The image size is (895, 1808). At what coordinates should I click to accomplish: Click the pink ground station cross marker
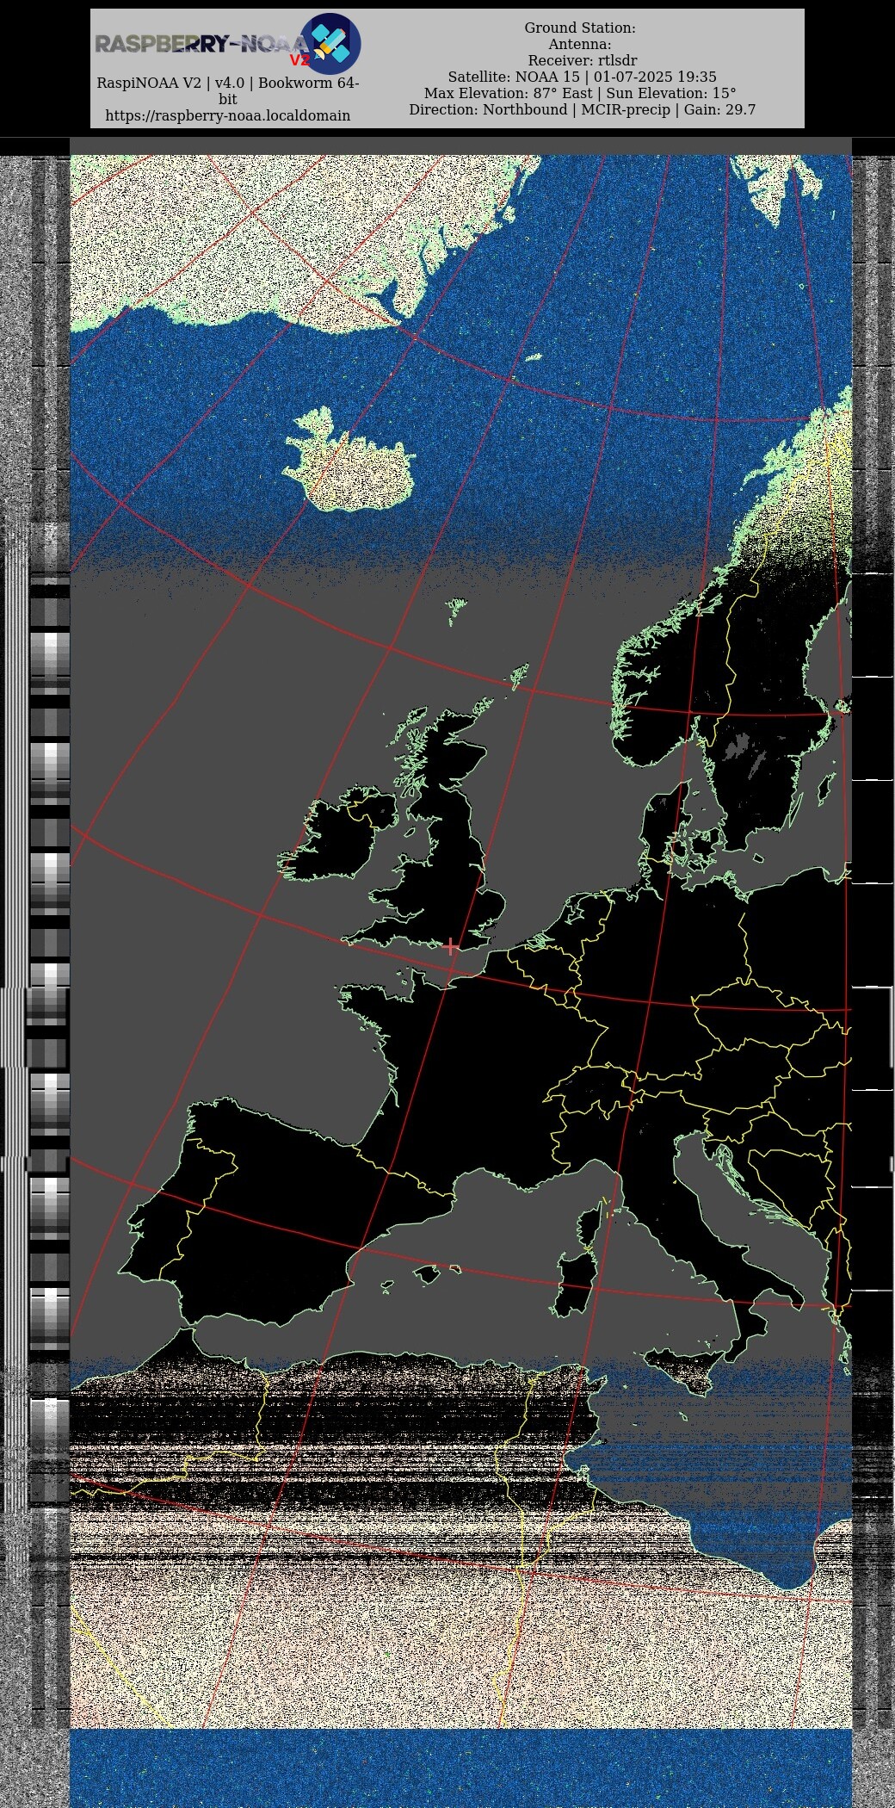click(450, 947)
